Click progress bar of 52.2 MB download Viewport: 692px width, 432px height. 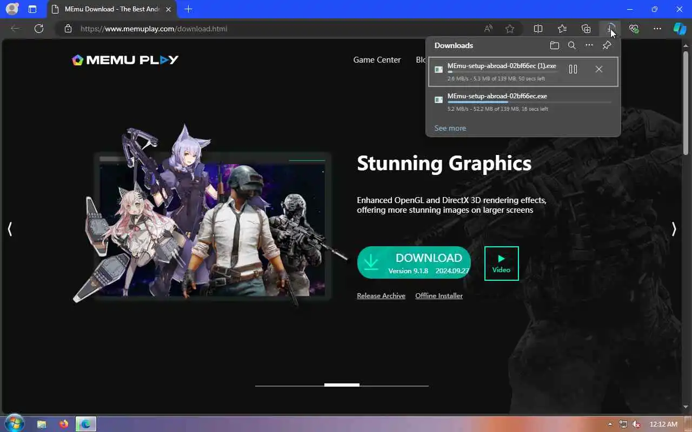pyautogui.click(x=529, y=102)
